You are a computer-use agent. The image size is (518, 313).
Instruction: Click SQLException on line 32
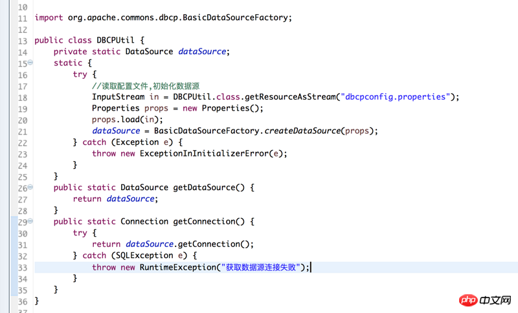(x=144, y=255)
